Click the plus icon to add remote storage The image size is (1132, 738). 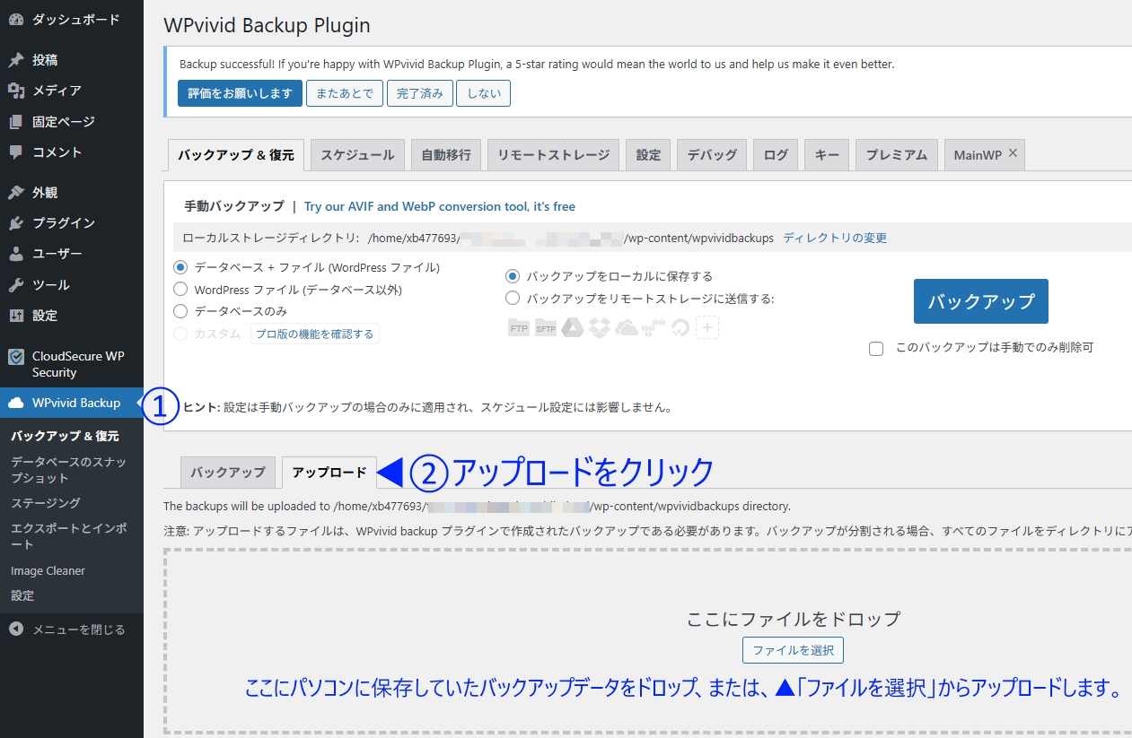tap(707, 328)
